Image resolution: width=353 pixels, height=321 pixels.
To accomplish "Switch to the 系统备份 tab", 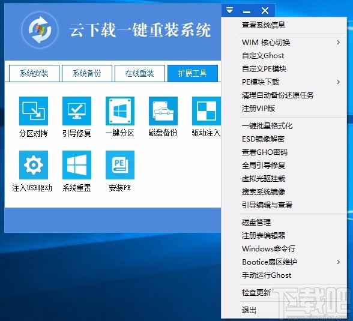I will click(x=87, y=73).
